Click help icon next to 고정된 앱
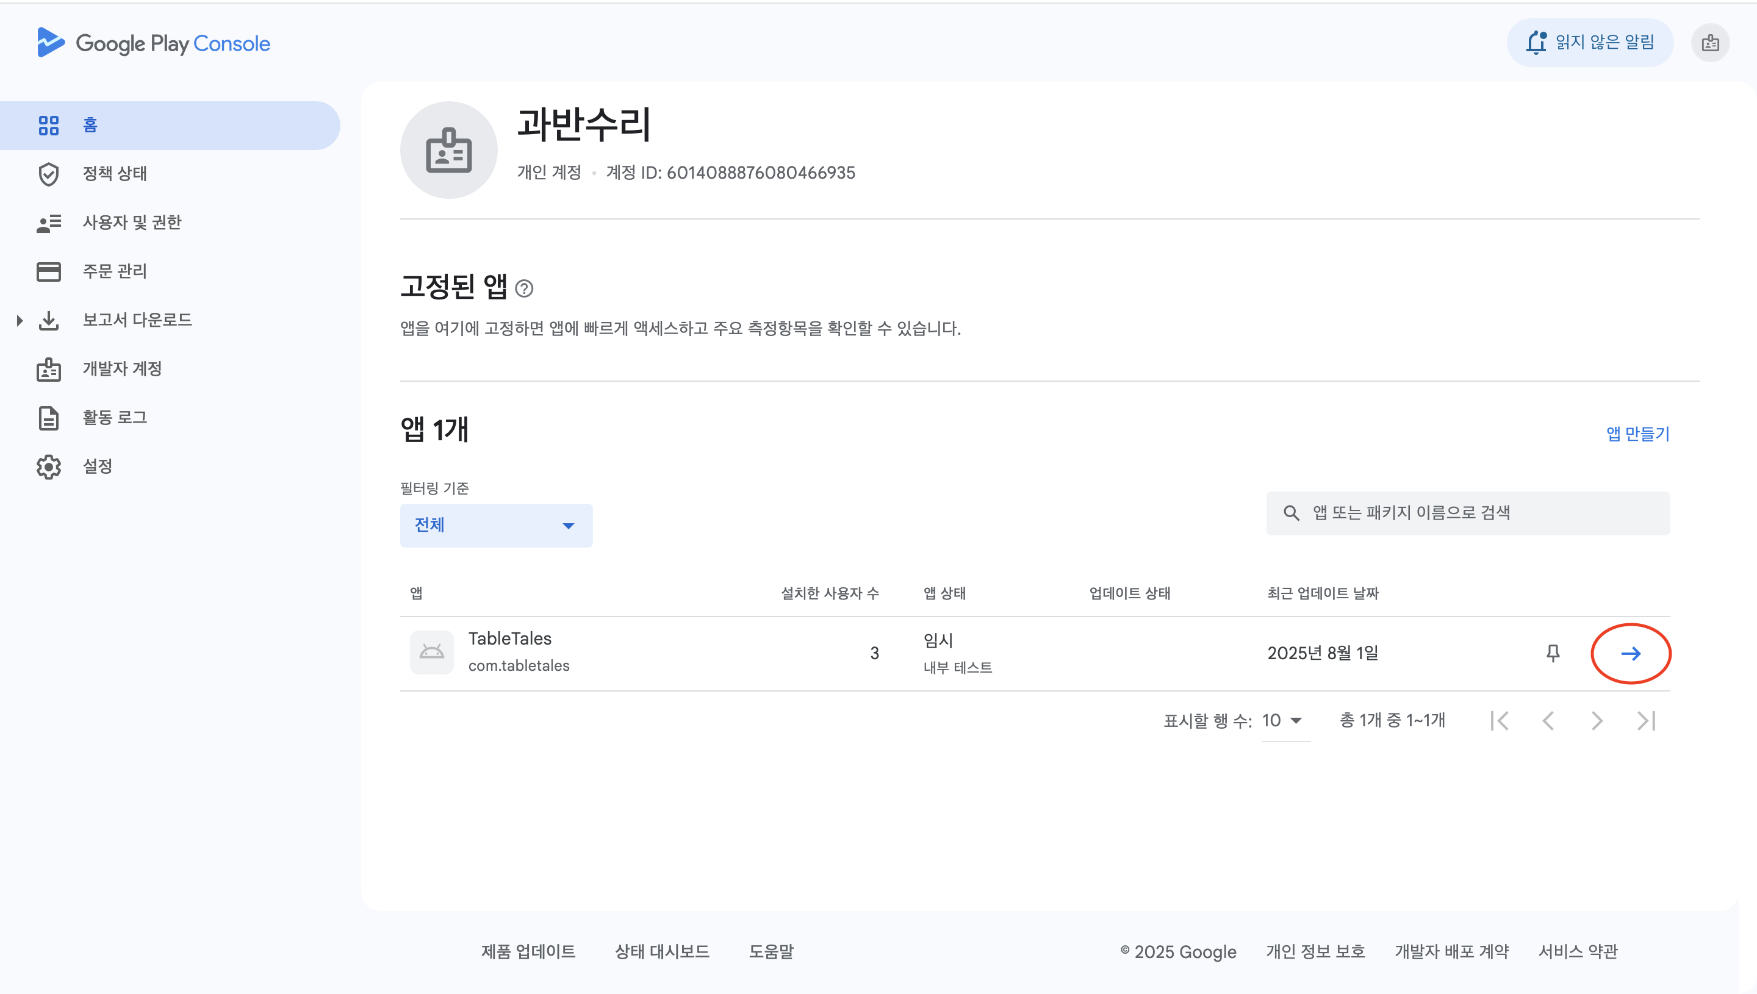The height and width of the screenshot is (994, 1757). 524,289
